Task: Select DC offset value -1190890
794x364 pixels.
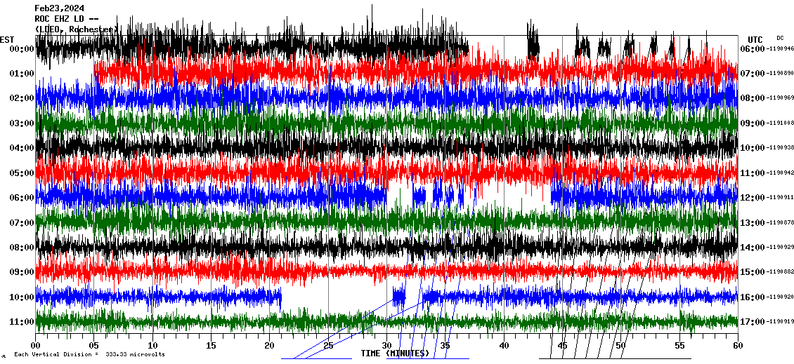Action: tap(779, 74)
